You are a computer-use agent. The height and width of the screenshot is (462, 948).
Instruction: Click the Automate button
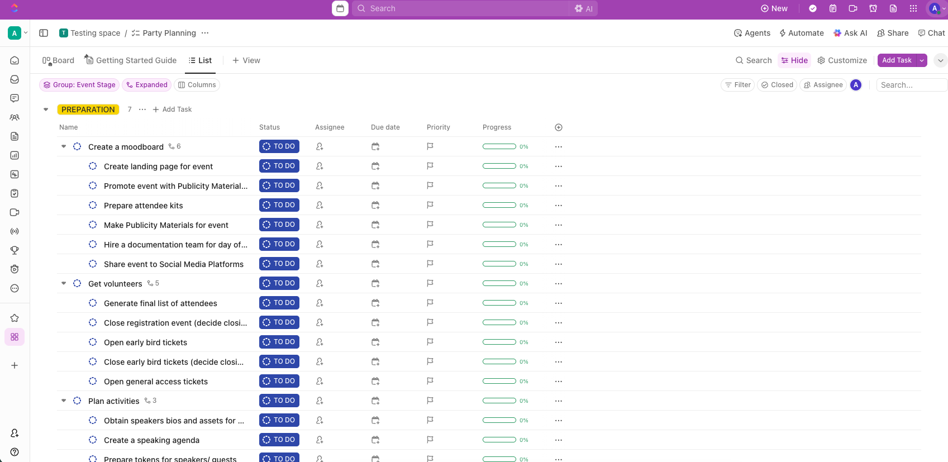pyautogui.click(x=801, y=33)
